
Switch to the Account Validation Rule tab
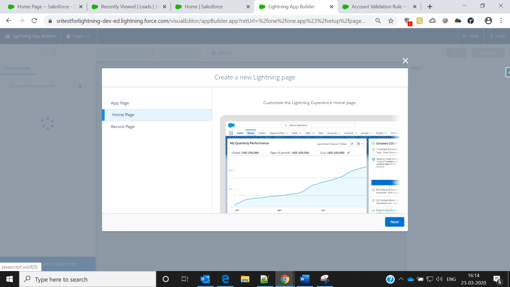pos(380,7)
